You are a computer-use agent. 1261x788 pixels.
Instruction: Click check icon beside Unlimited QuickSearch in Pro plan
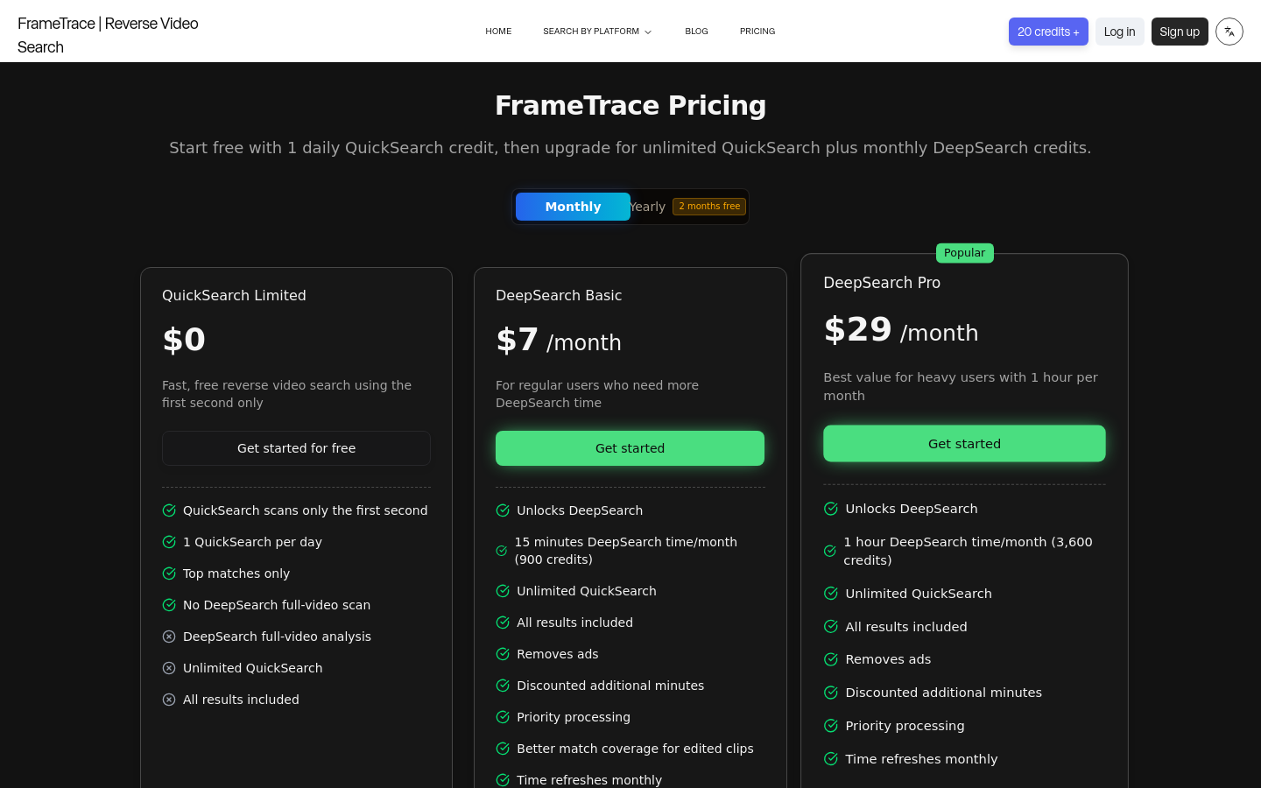pos(831,594)
